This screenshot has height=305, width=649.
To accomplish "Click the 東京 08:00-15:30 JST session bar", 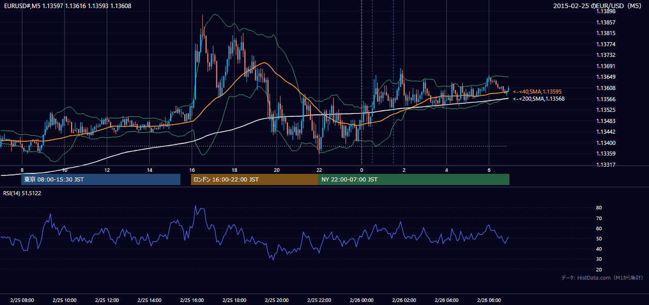I will click(x=101, y=179).
